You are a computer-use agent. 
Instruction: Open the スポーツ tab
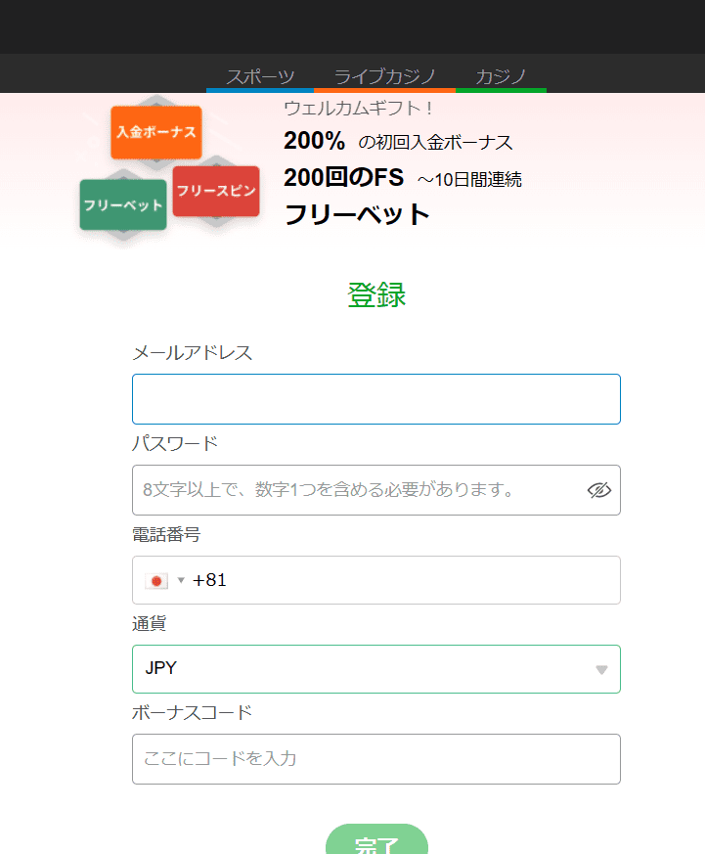click(260, 76)
